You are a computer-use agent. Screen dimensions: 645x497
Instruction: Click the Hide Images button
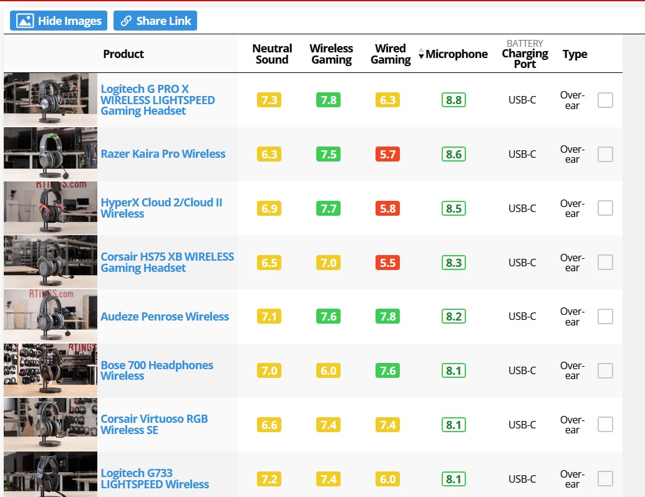coord(59,21)
